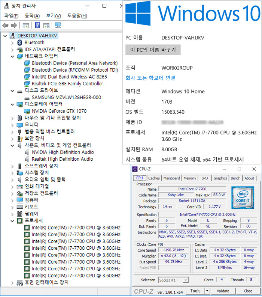Viewport: 262px width, 297px height.
Task: Click the Back arrow in Device Manager toolbar
Action: pos(5,25)
